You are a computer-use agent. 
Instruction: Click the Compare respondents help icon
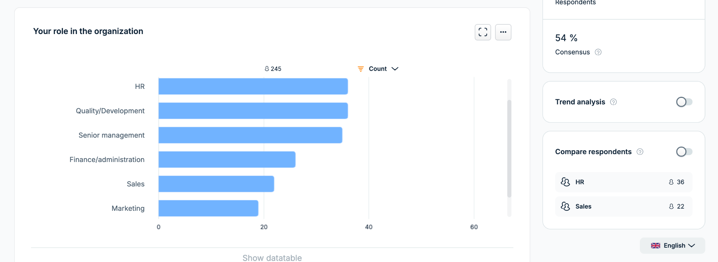click(640, 152)
